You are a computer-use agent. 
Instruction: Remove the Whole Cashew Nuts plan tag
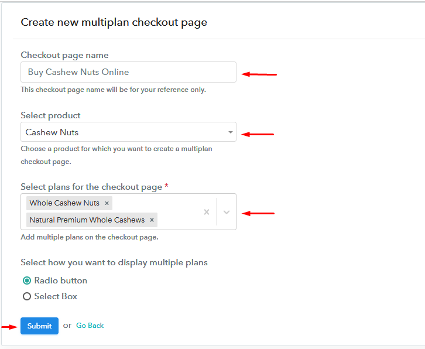[x=107, y=203]
